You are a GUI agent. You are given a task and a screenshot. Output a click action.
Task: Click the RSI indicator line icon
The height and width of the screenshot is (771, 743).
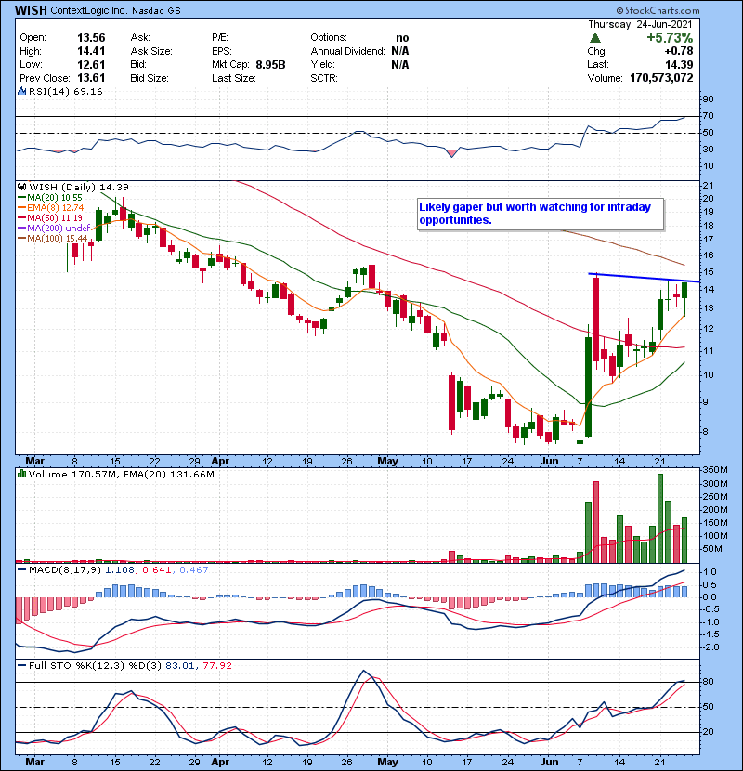coord(22,91)
